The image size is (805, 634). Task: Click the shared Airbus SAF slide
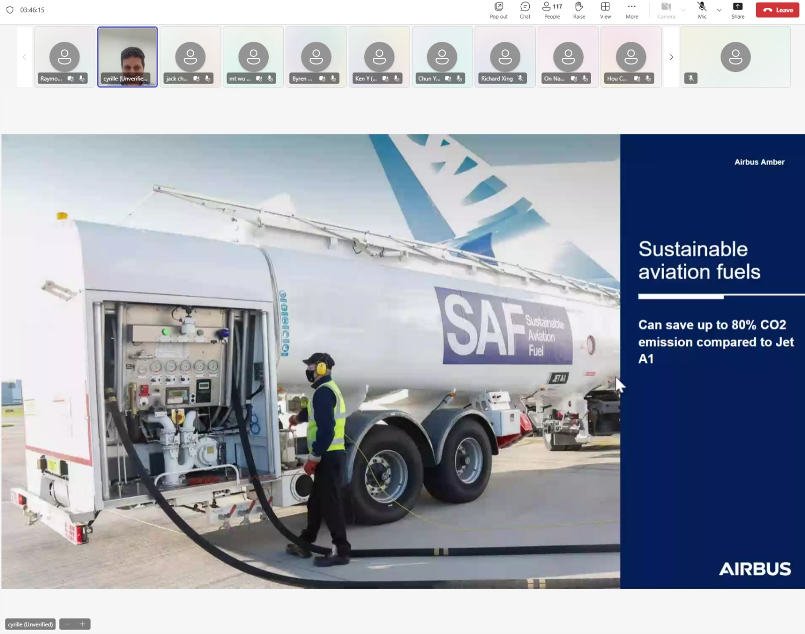coord(403,361)
